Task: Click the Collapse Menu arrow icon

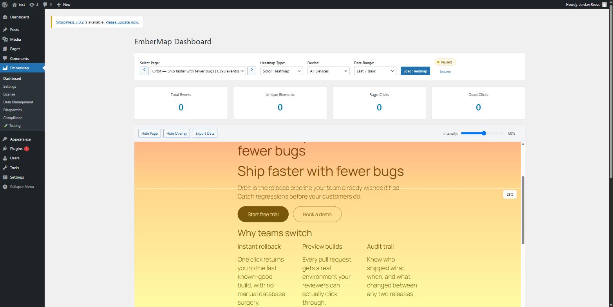Action: 5,187
